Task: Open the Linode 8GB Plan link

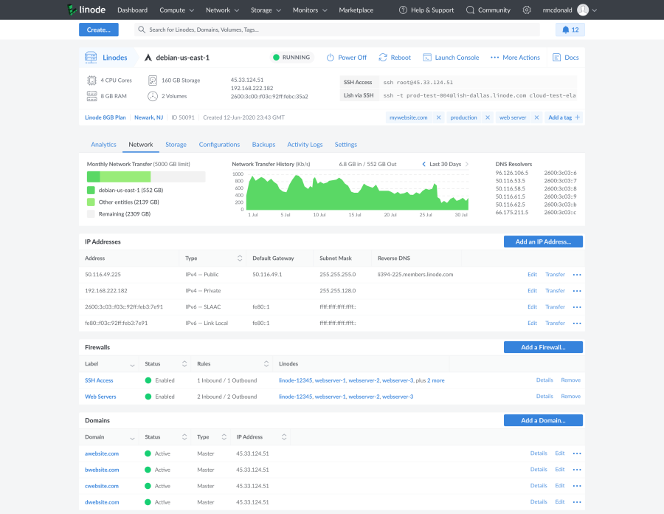Action: [x=105, y=117]
